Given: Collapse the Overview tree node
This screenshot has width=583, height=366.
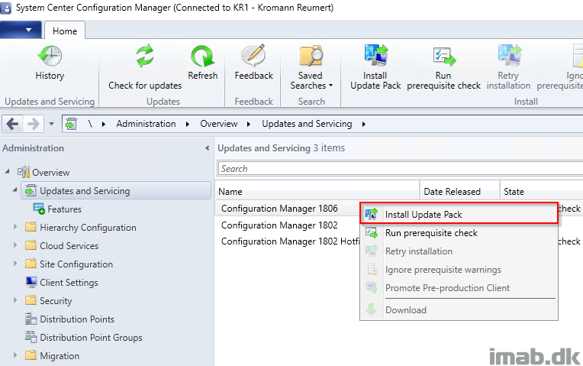Looking at the screenshot, I should 7,172.
